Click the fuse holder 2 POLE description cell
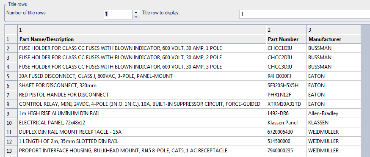370x157 pixels. pyautogui.click(x=141, y=58)
